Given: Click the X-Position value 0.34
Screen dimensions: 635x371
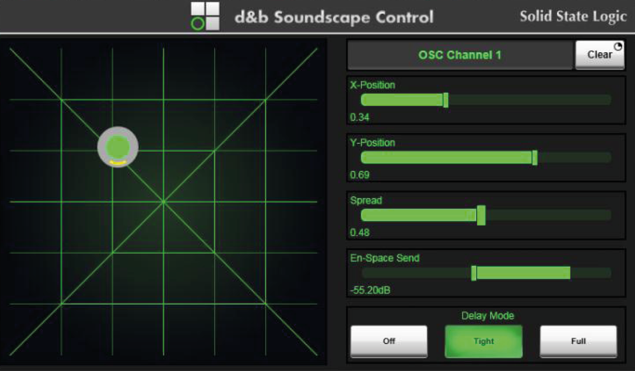Looking at the screenshot, I should [x=360, y=117].
